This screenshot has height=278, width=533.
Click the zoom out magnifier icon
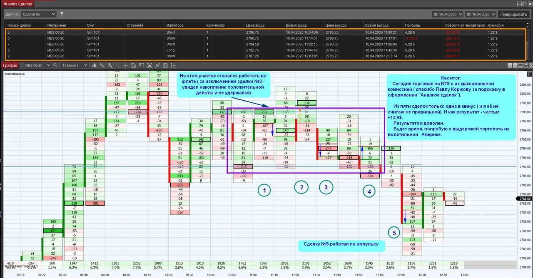pos(118,65)
